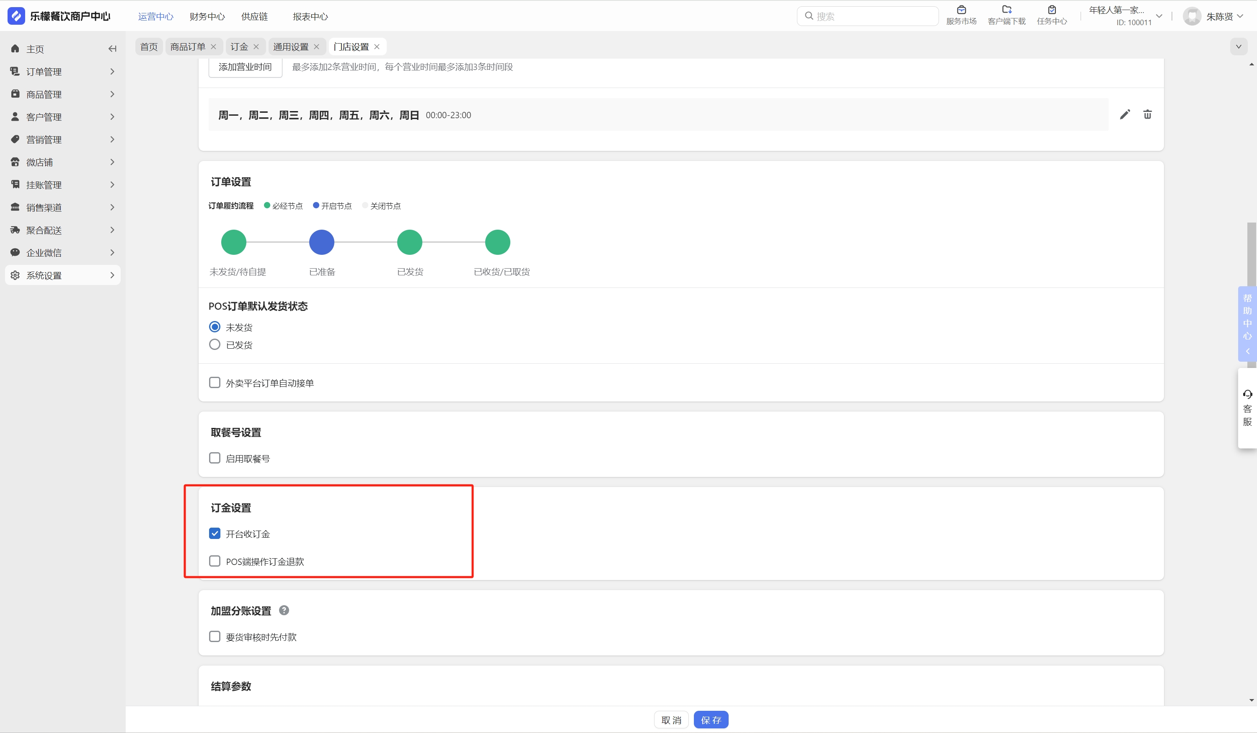Click the 保存 save button
The height and width of the screenshot is (733, 1257).
click(x=711, y=720)
